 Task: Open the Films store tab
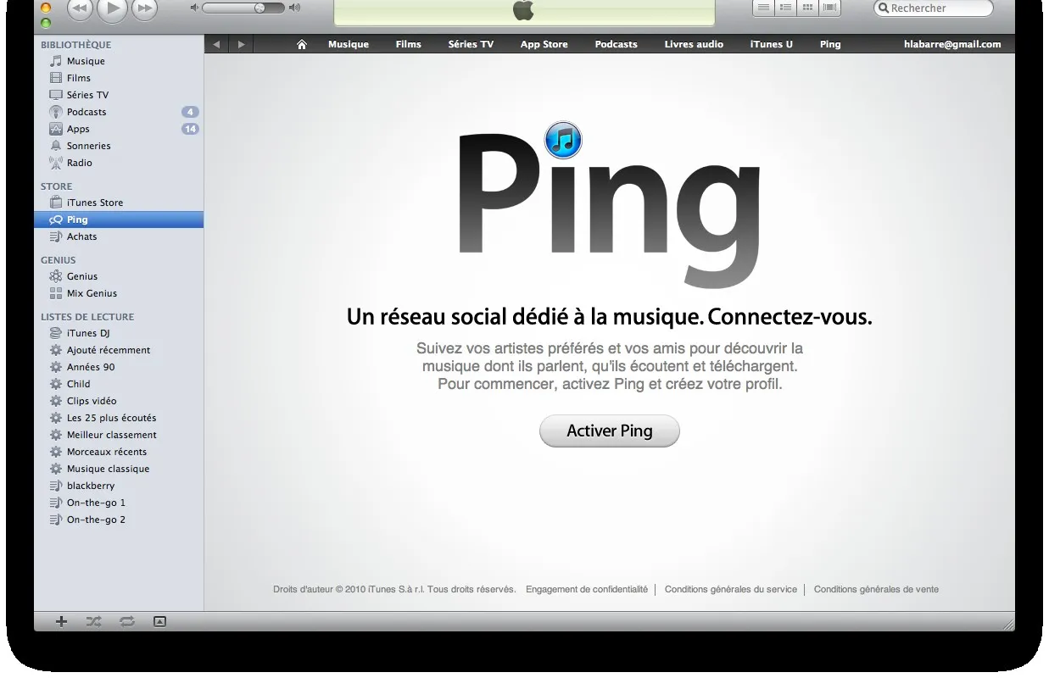click(x=409, y=44)
